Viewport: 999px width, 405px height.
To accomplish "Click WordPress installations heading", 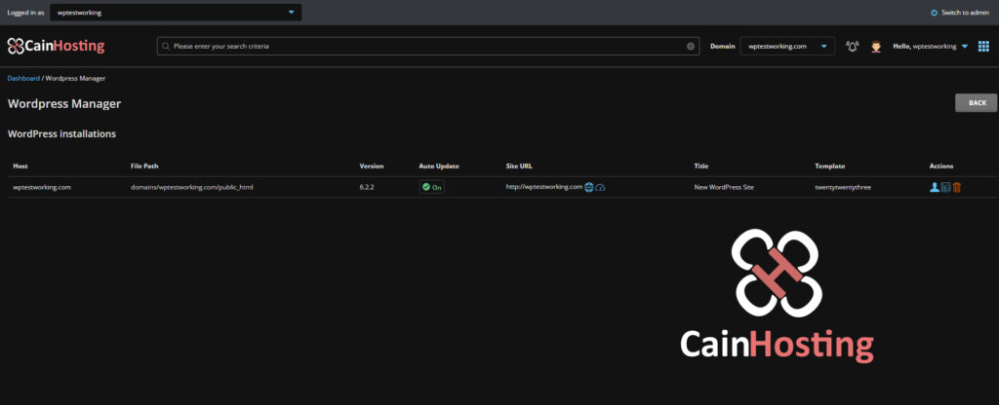I will coord(61,134).
